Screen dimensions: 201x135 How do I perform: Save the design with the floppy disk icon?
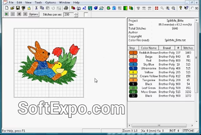[x=18, y=8]
